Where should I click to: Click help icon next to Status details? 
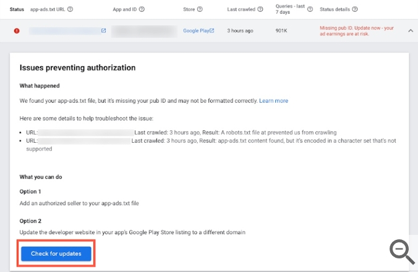pyautogui.click(x=354, y=9)
